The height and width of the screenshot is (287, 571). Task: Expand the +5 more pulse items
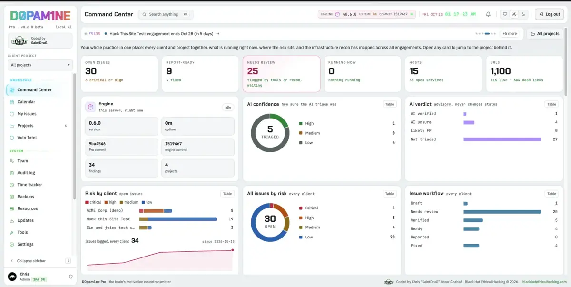(509, 34)
